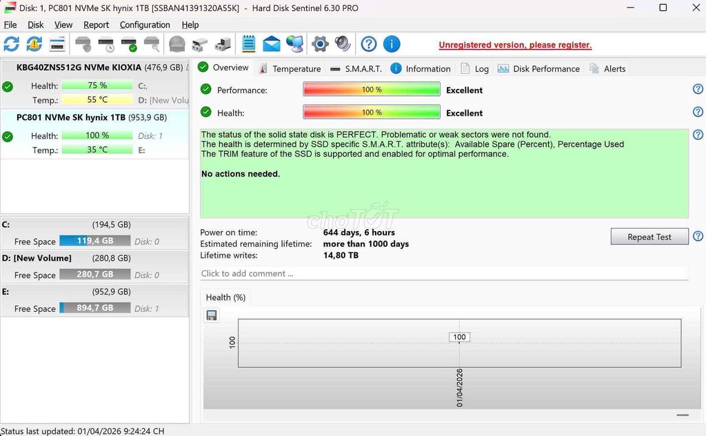Click the speaker sound toolbar icon

[343, 44]
